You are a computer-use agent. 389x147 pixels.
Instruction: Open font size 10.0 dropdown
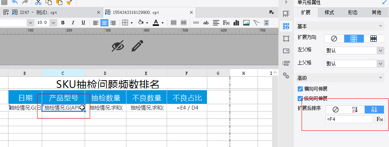53,23
